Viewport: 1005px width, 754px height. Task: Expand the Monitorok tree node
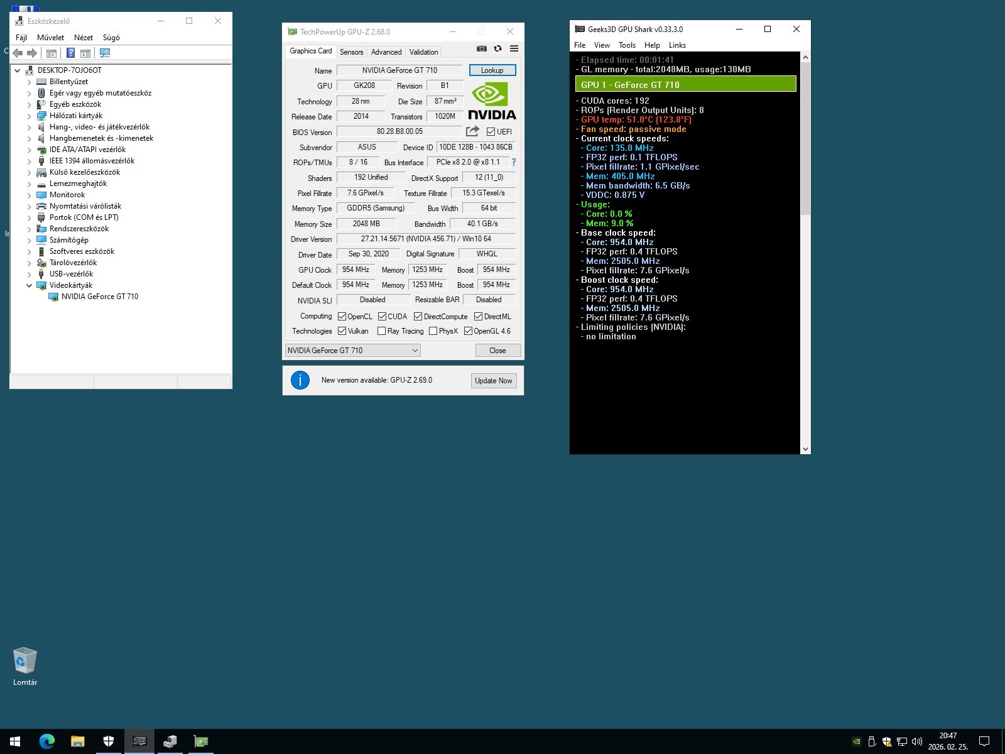(29, 195)
